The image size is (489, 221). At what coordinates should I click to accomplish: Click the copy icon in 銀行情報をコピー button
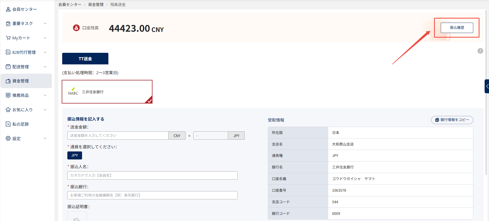[437, 120]
